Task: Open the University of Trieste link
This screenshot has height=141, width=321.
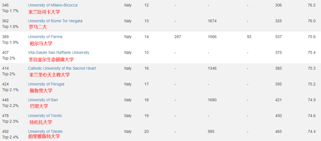Action: pos(45,131)
